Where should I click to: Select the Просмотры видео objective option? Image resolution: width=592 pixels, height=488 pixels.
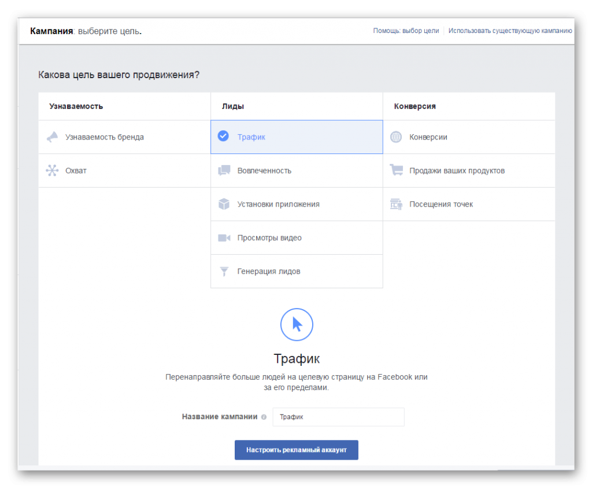[269, 238]
